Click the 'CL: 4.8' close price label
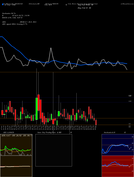 [x=48, y=5]
